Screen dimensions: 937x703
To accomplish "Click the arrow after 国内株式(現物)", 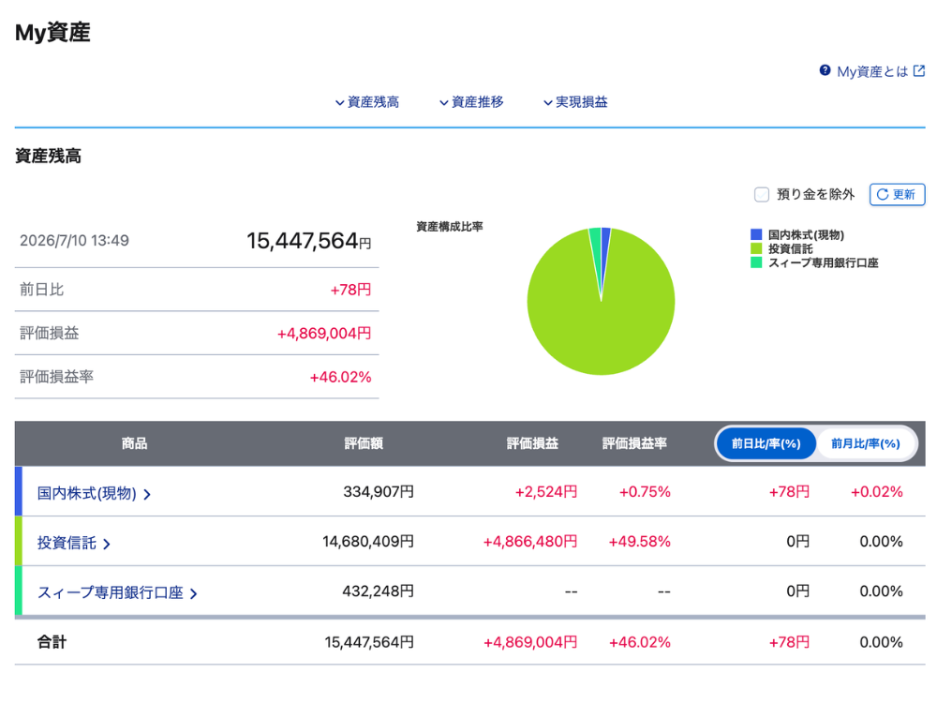I will tap(147, 494).
